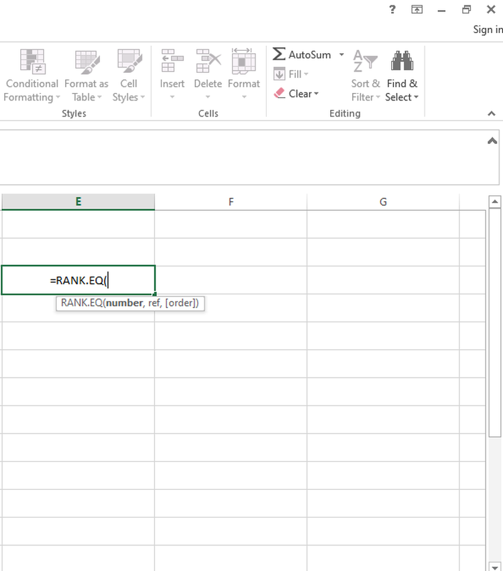This screenshot has width=503, height=571.
Task: Expand the Format dropdown arrow
Action: (244, 97)
